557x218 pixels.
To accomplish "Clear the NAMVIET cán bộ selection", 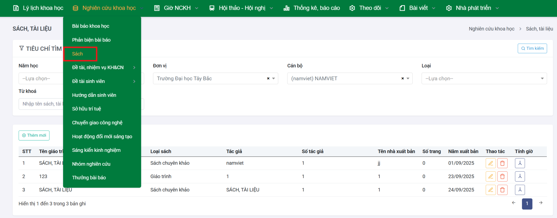I will [x=403, y=78].
